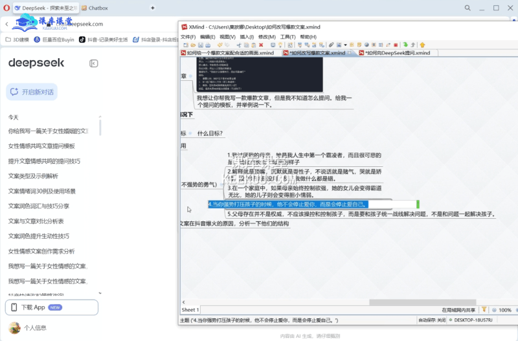Open a new browser tab with plus button
Viewport: 518px width, 341px height.
click(153, 8)
